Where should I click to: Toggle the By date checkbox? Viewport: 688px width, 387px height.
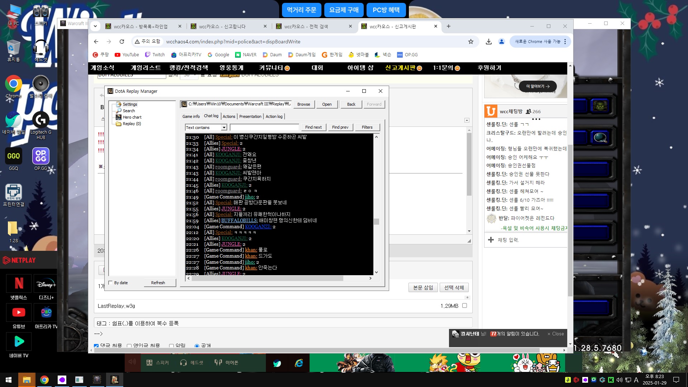point(111,283)
